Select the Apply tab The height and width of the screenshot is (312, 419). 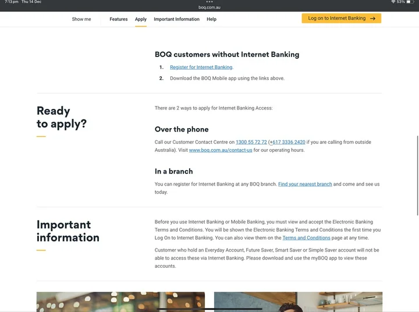141,19
